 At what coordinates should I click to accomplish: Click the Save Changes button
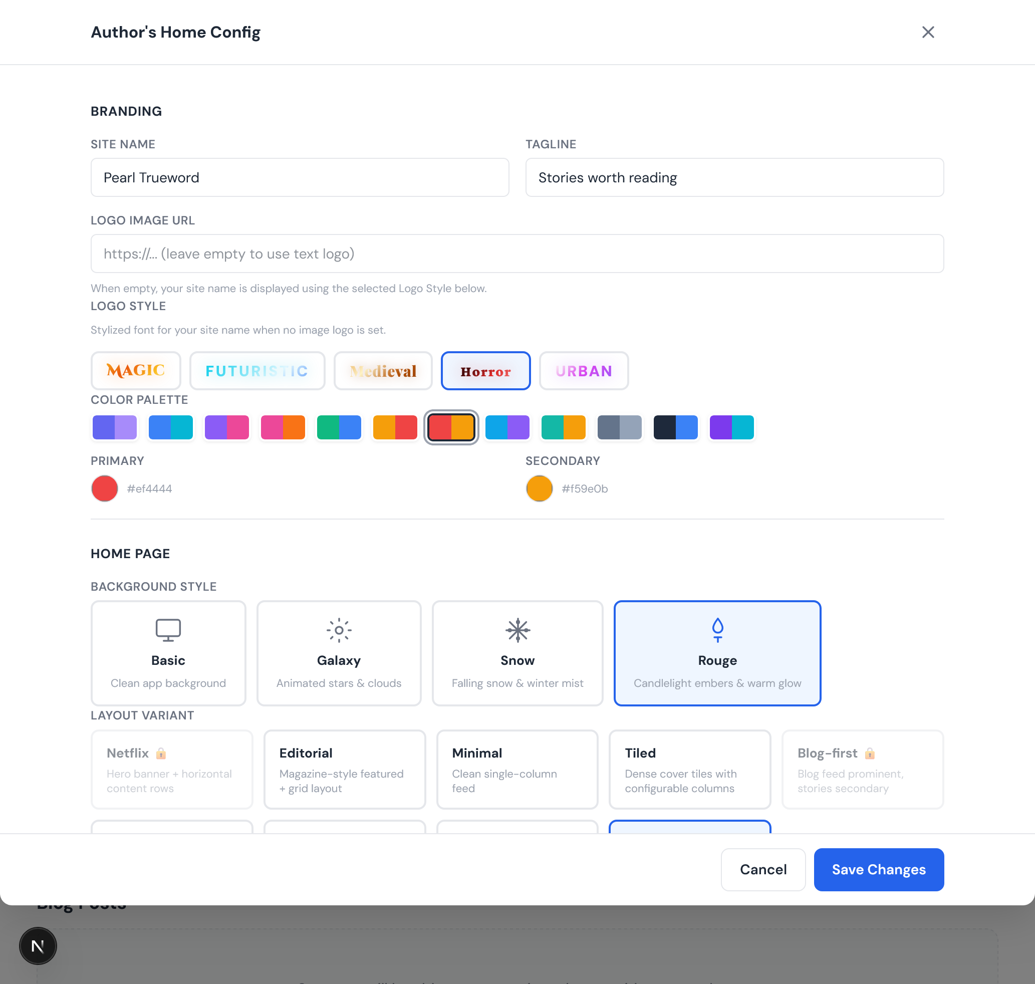click(879, 869)
